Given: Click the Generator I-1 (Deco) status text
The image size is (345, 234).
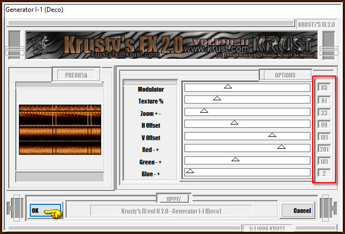Looking at the screenshot, I should pyautogui.click(x=171, y=211).
